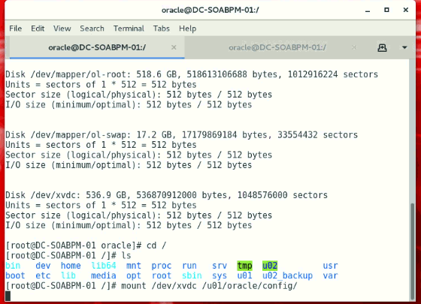This screenshot has width=421, height=304.
Task: Click the 'etc' directory name
Action: pyautogui.click(x=43, y=275)
